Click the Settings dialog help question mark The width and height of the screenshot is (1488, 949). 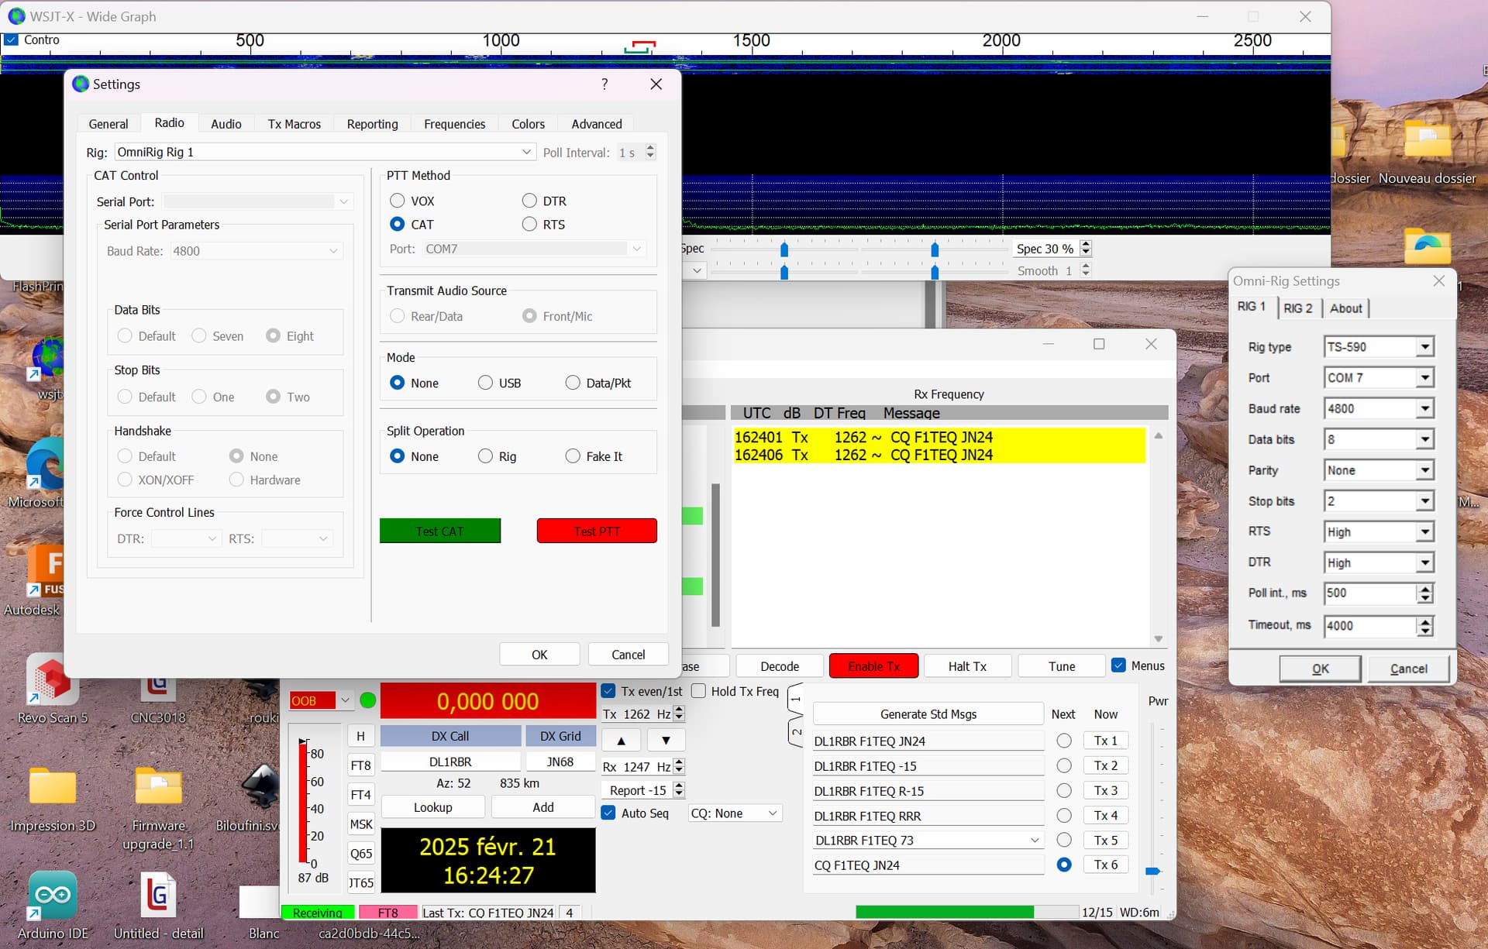[604, 84]
